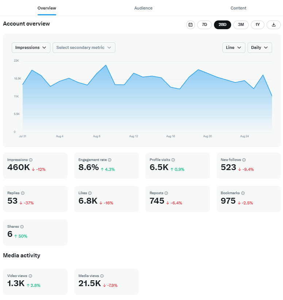Image resolution: width=283 pixels, height=300 pixels.
Task: Click info icon next to Impressions stat
Action: coord(31,160)
